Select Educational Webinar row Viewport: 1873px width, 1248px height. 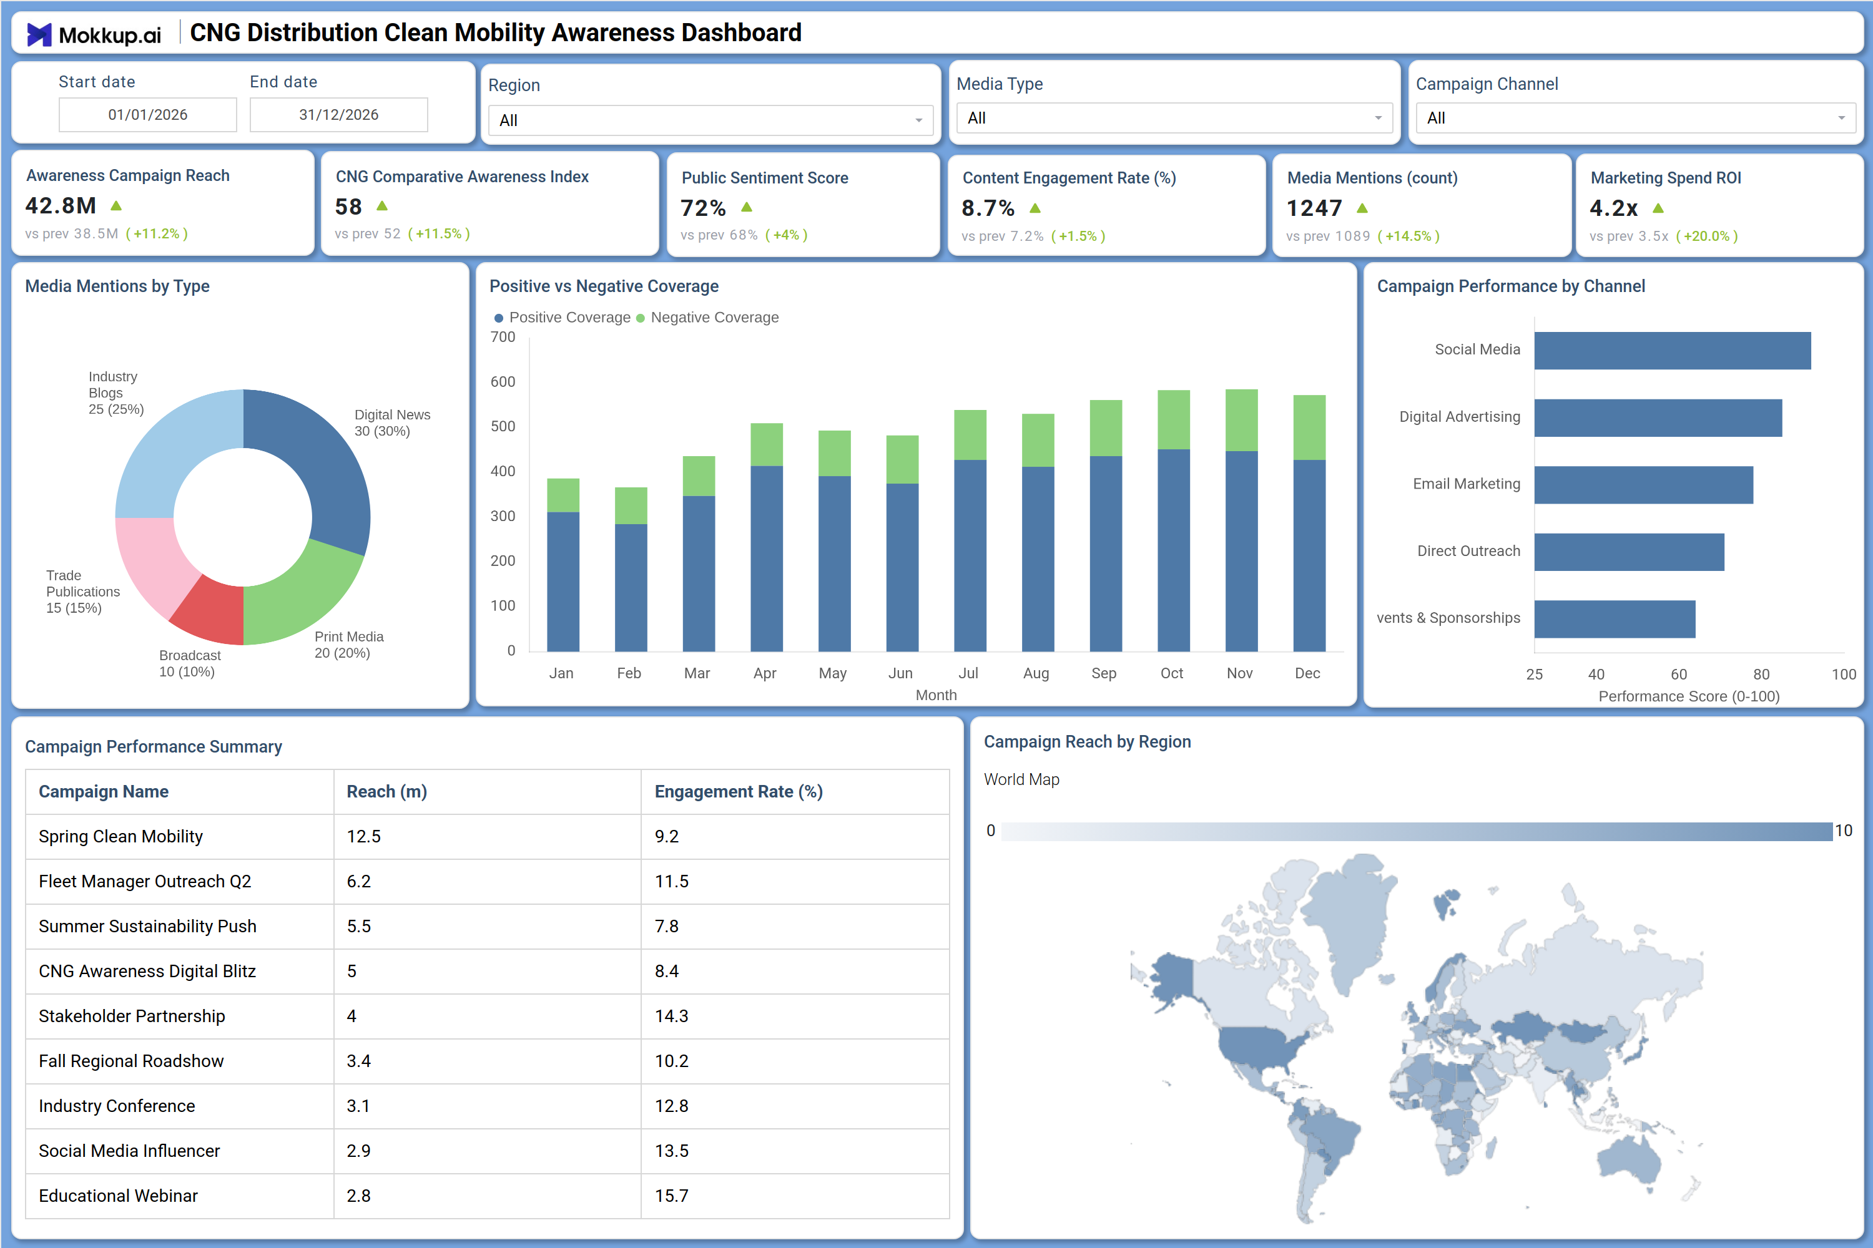pos(488,1196)
